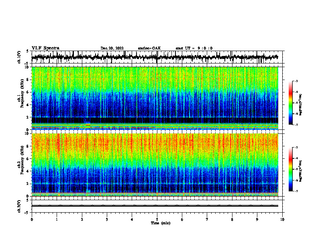318x246 pixels.
Task: Click time axis tick label "0"
Action: 32,219
